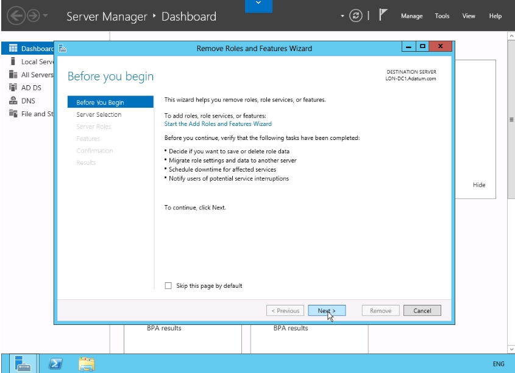Open the Tools menu
Image resolution: width=515 pixels, height=373 pixels.
click(442, 16)
